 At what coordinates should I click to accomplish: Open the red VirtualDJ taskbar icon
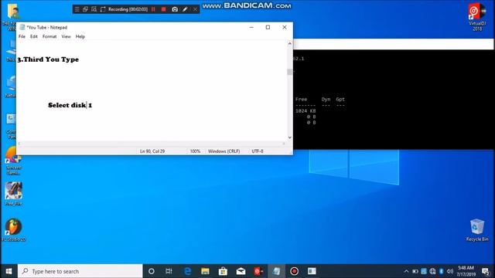coord(258,271)
